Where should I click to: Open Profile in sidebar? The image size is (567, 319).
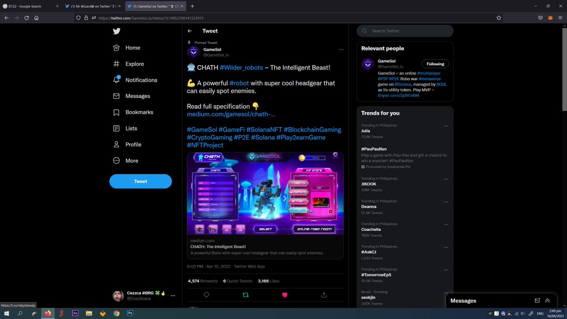pos(127,144)
